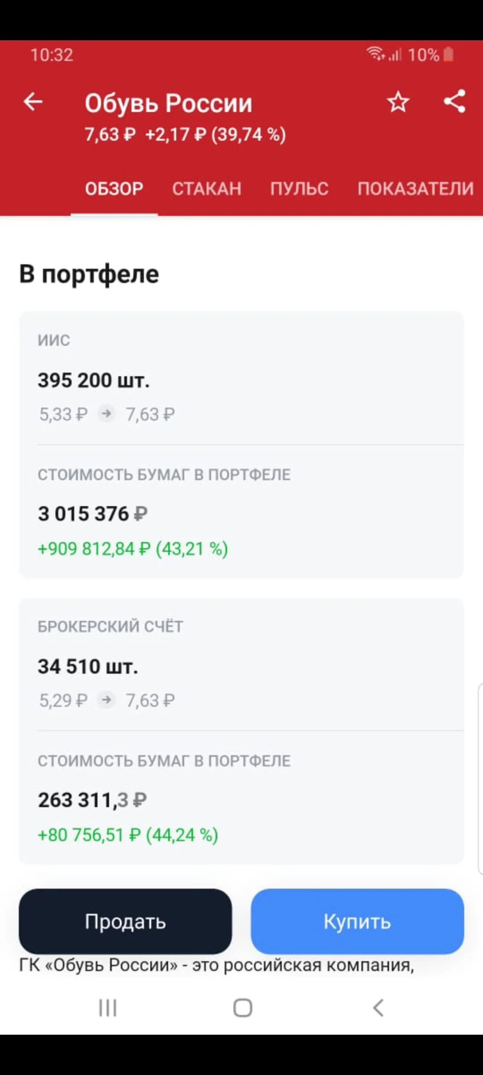
Task: Tap the back arrow in header
Action: coord(33,102)
